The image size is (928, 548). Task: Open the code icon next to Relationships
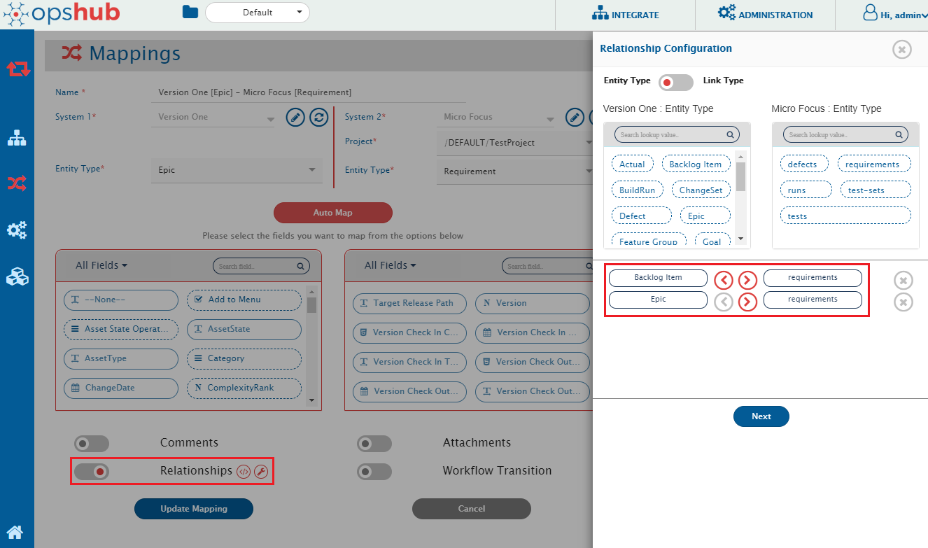point(244,471)
